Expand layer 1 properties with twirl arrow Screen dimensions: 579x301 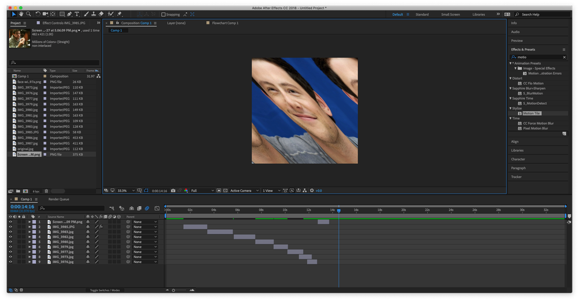(30, 222)
